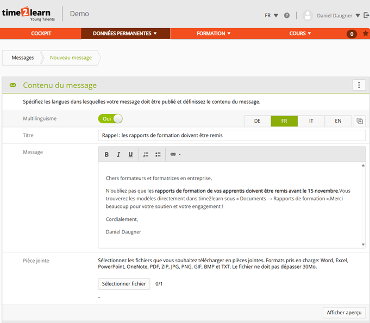Toggle Multilinguisme switch off
Viewport: 370px width, 323px height.
click(x=110, y=119)
